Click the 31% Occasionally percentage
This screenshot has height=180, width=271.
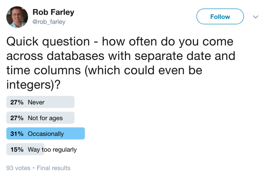[x=17, y=134]
